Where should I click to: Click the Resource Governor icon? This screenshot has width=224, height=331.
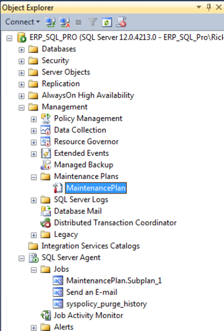46,142
